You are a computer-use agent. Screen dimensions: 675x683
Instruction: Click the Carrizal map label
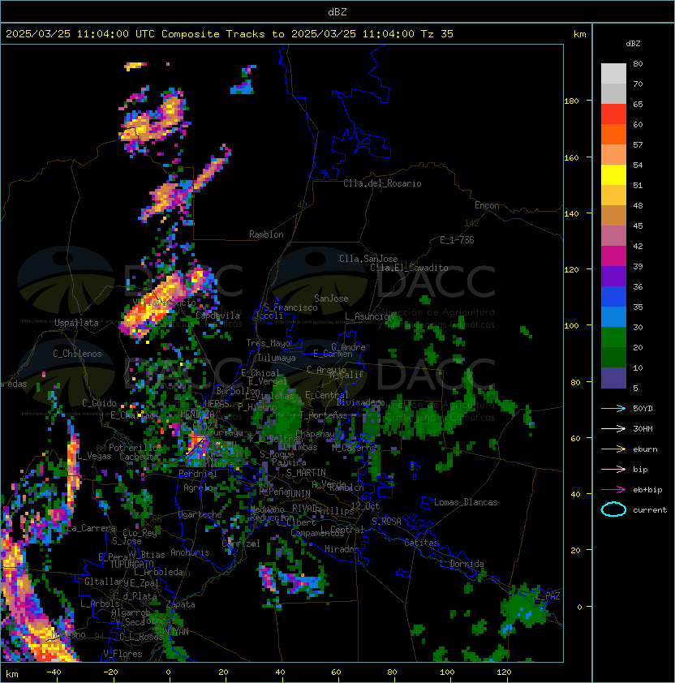point(241,543)
